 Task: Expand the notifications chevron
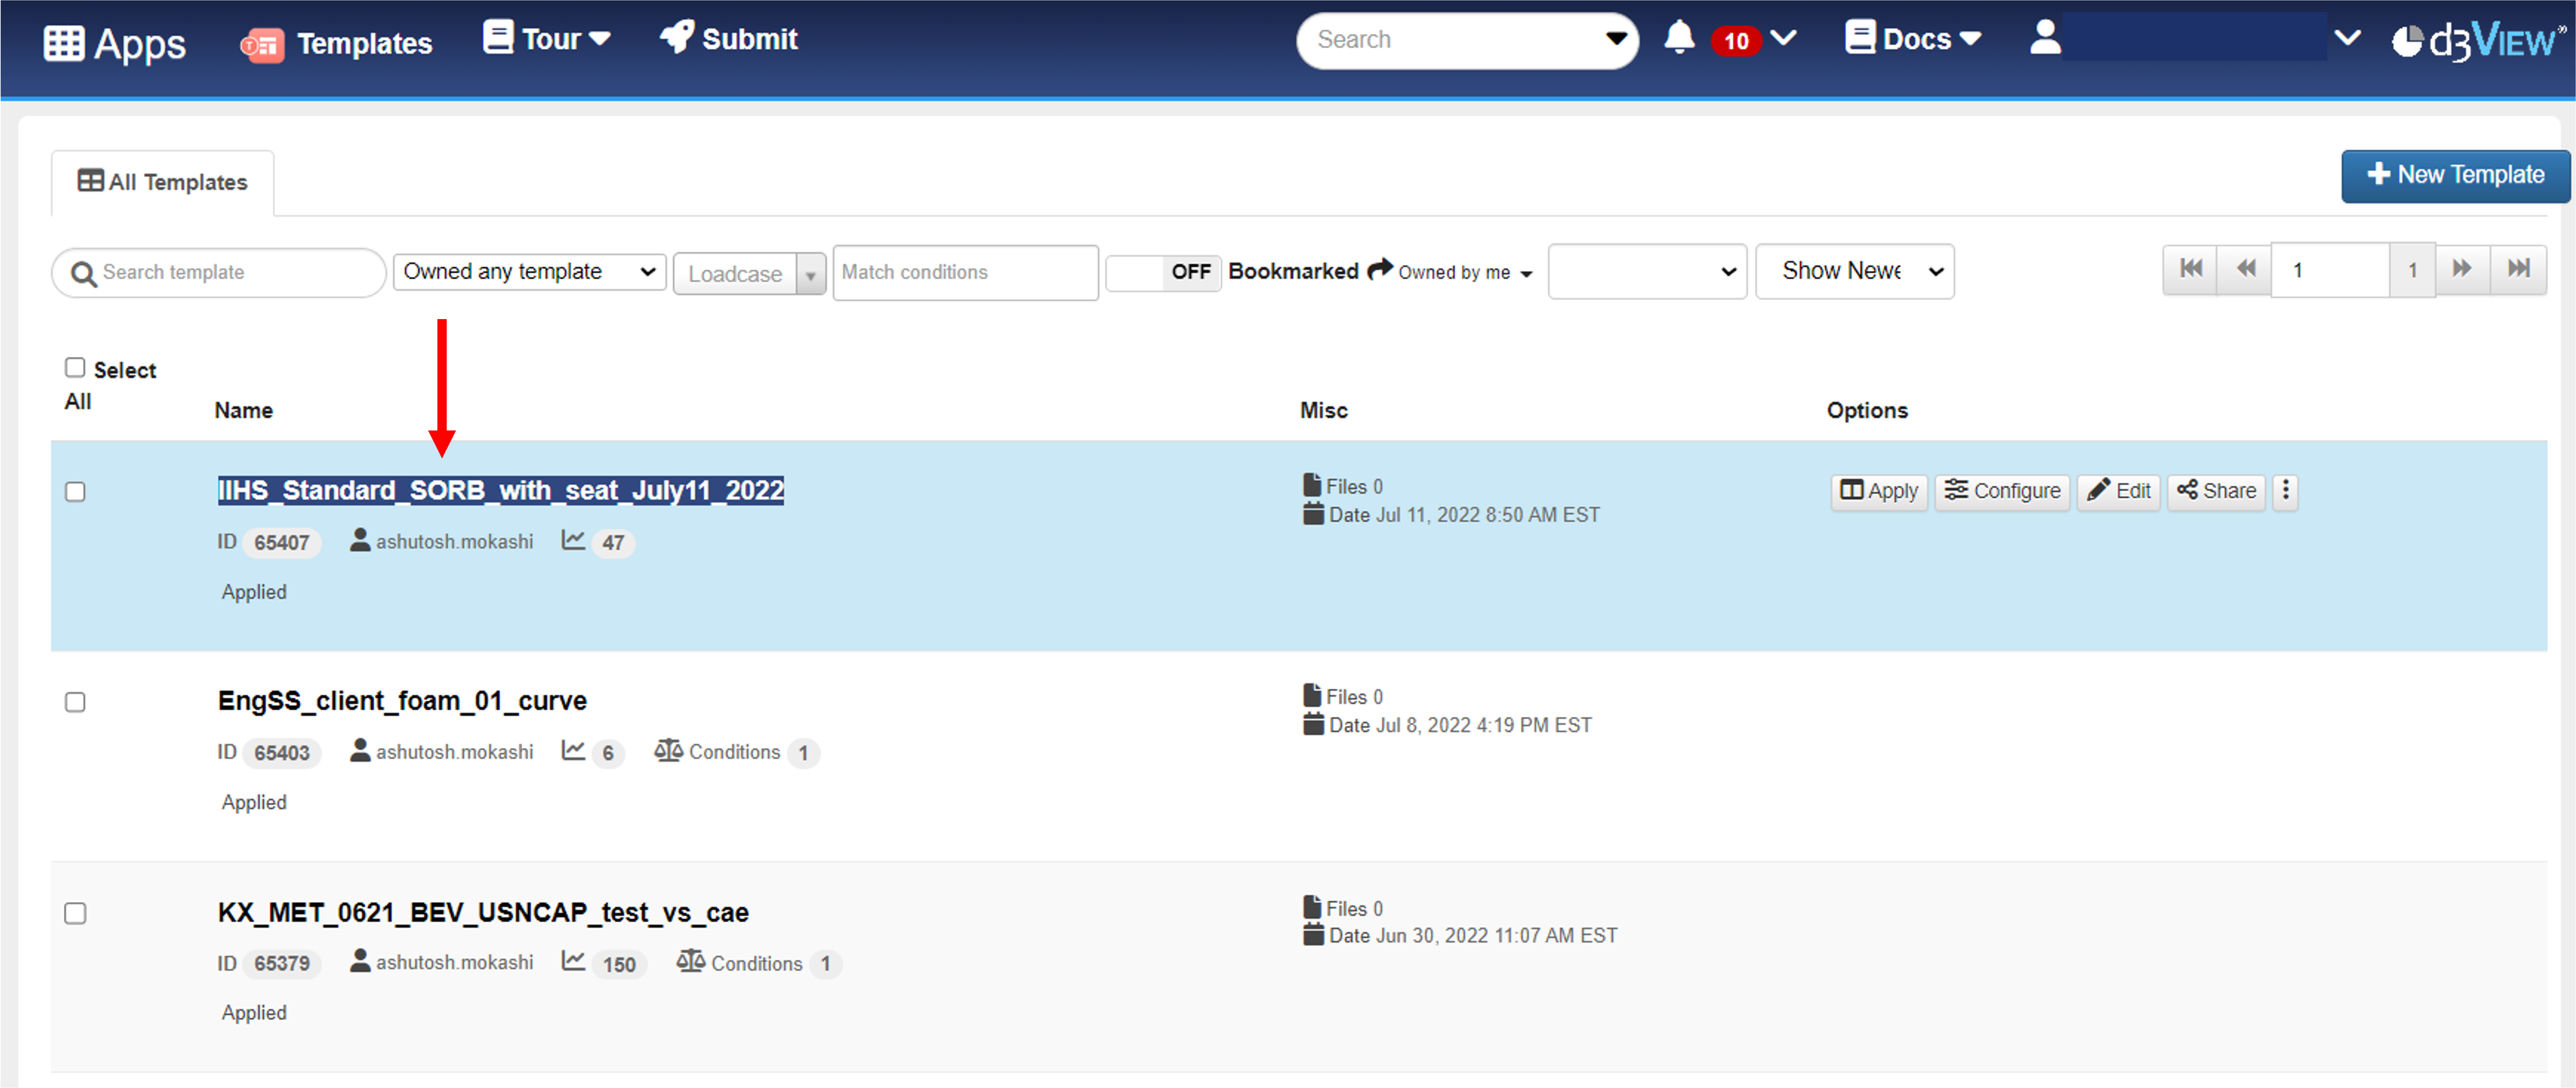point(1783,38)
